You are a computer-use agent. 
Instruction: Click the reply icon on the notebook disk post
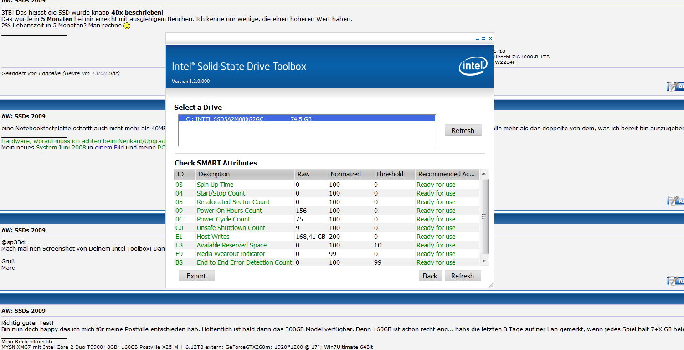point(675,201)
